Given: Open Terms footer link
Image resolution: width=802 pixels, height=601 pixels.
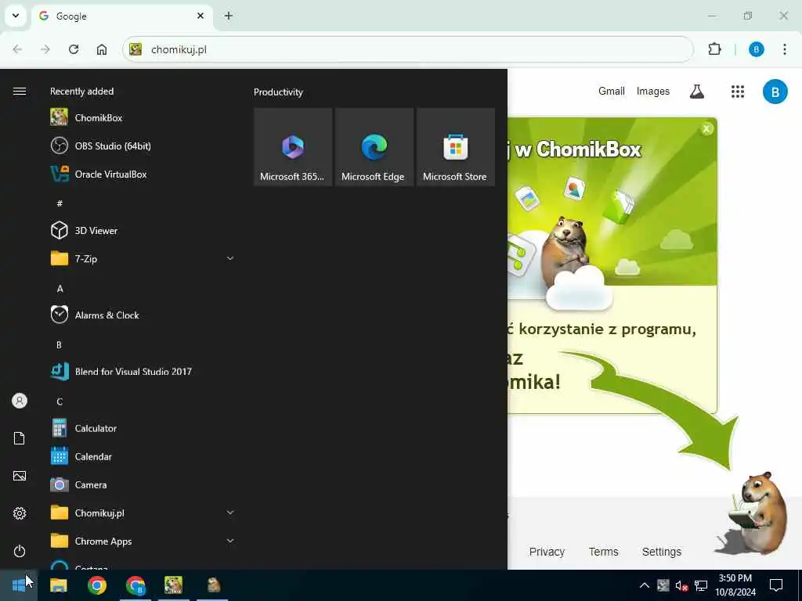Looking at the screenshot, I should (603, 552).
